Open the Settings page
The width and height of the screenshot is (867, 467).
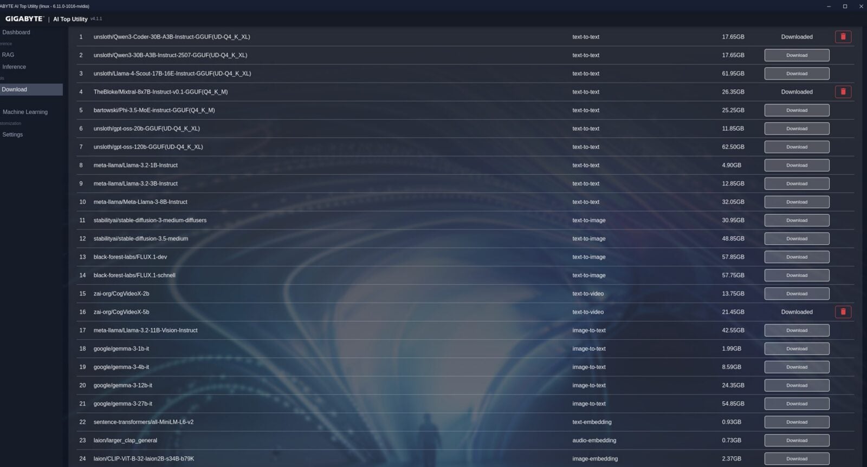click(x=12, y=135)
